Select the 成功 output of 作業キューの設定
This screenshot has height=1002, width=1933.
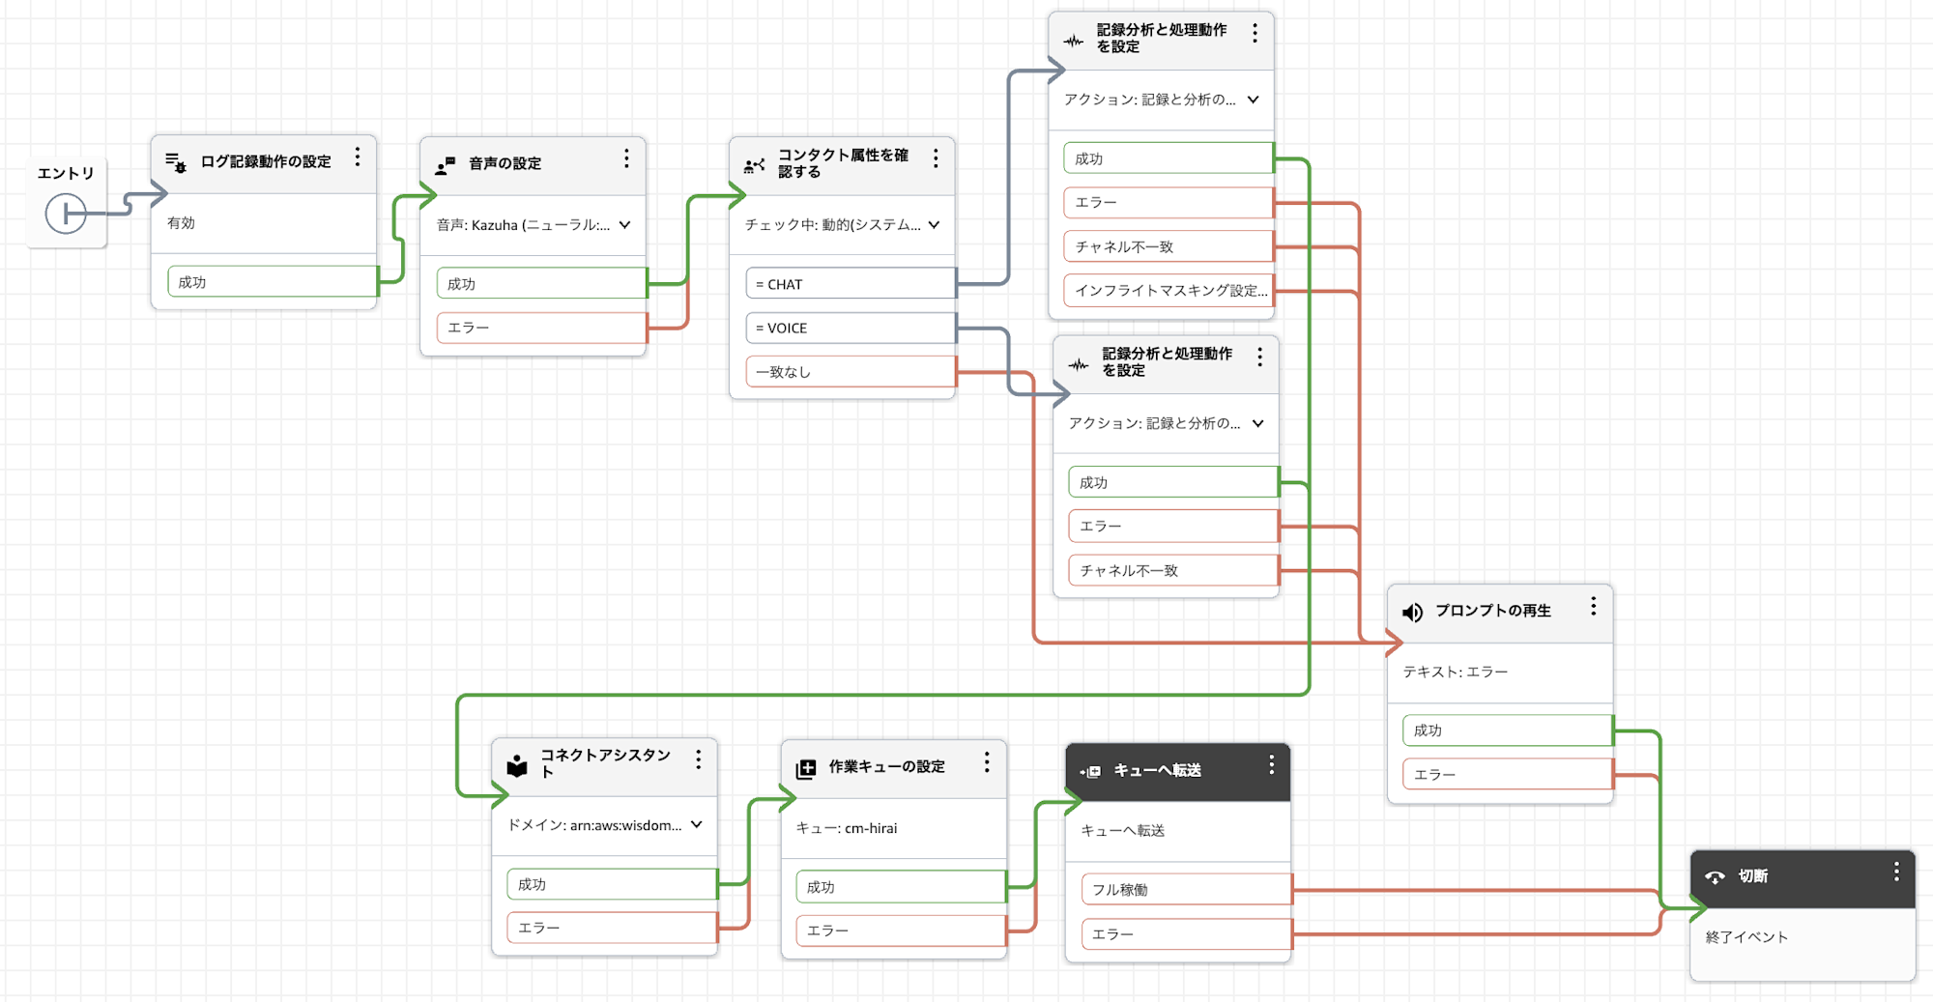(899, 885)
